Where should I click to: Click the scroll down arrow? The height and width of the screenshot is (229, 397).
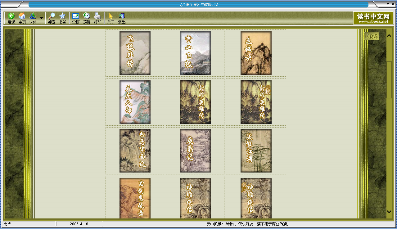pyautogui.click(x=389, y=212)
